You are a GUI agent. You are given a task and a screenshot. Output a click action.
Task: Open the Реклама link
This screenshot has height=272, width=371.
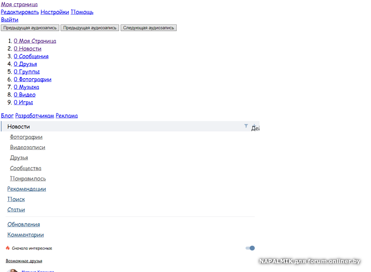(x=67, y=116)
